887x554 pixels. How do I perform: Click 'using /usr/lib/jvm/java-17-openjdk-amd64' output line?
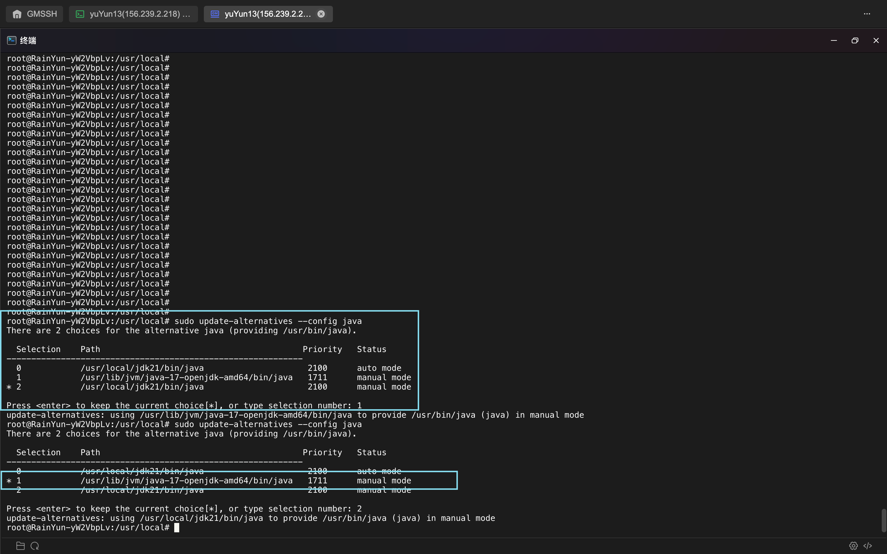295,415
